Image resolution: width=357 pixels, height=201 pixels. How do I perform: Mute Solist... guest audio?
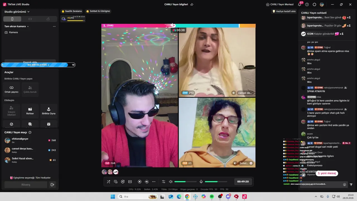point(235,163)
